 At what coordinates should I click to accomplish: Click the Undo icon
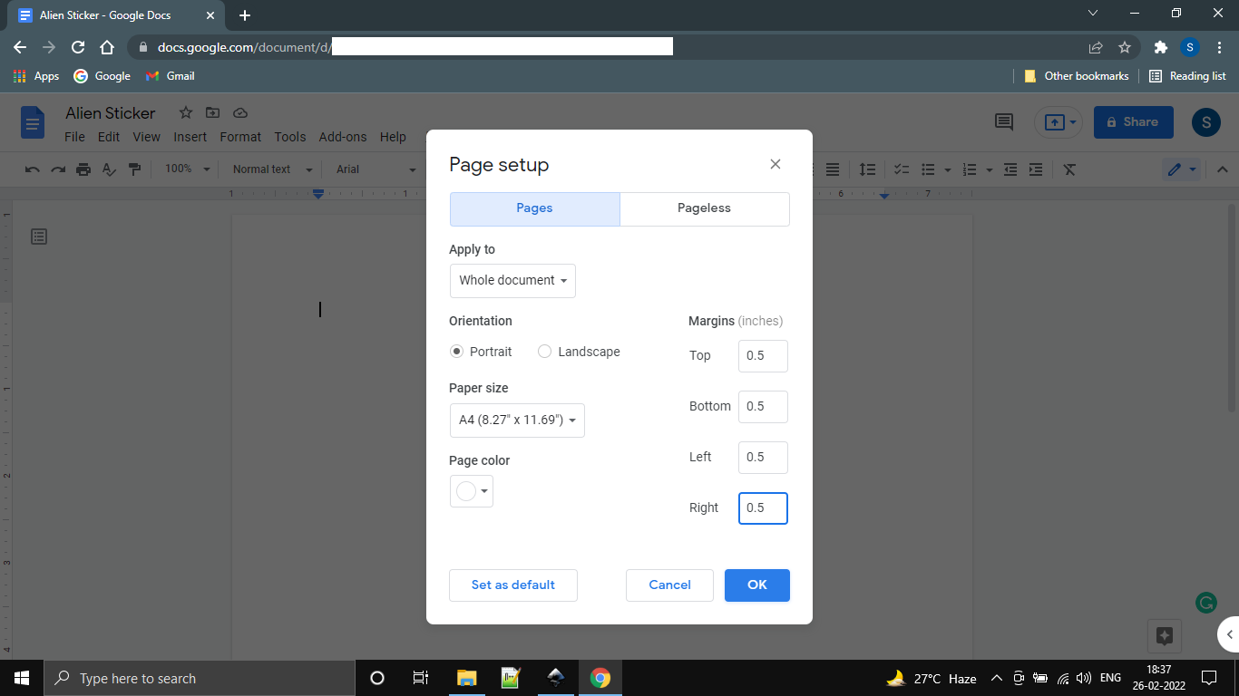33,169
